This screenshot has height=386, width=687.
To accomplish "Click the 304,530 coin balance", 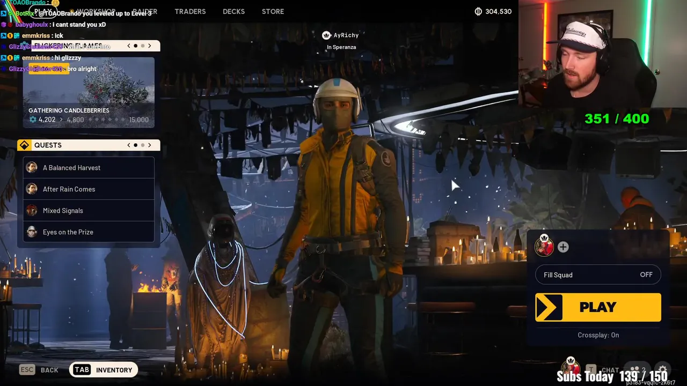I will (498, 11).
